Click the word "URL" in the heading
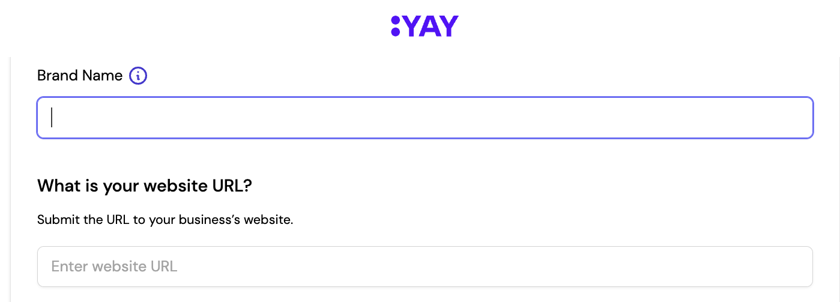This screenshot has width=840, height=302. pos(228,186)
